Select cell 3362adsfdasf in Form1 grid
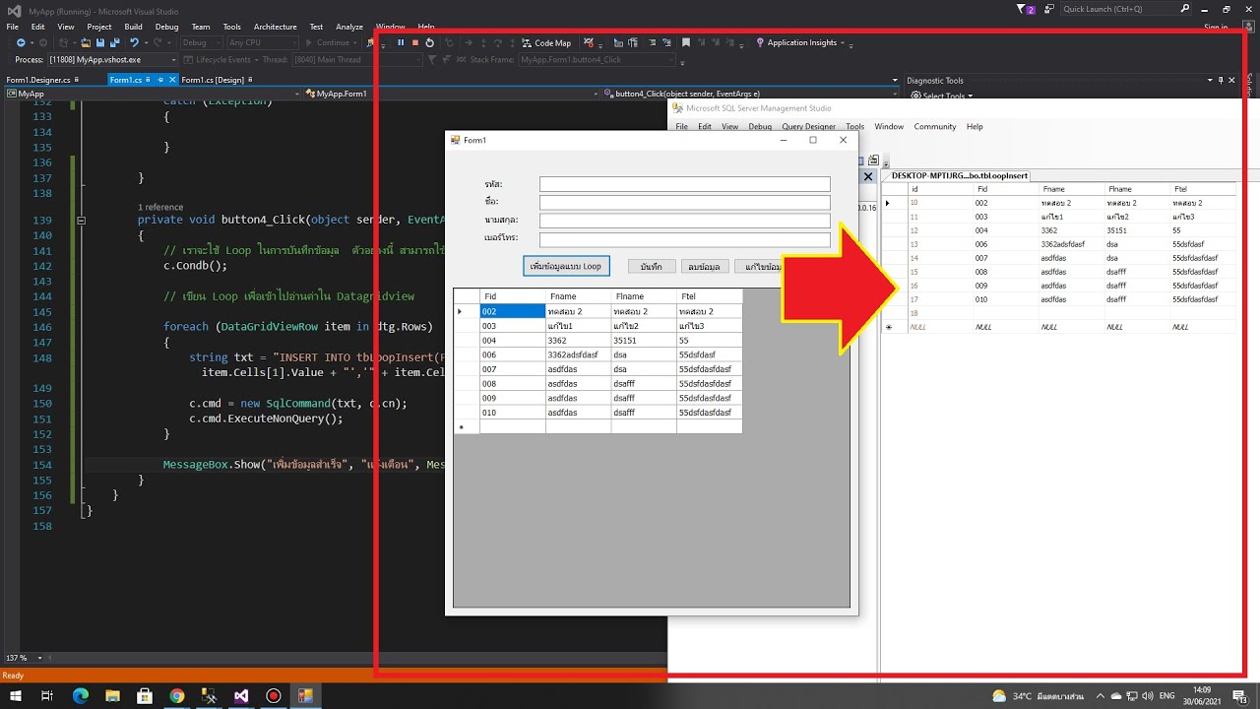This screenshot has height=709, width=1260. [x=578, y=354]
